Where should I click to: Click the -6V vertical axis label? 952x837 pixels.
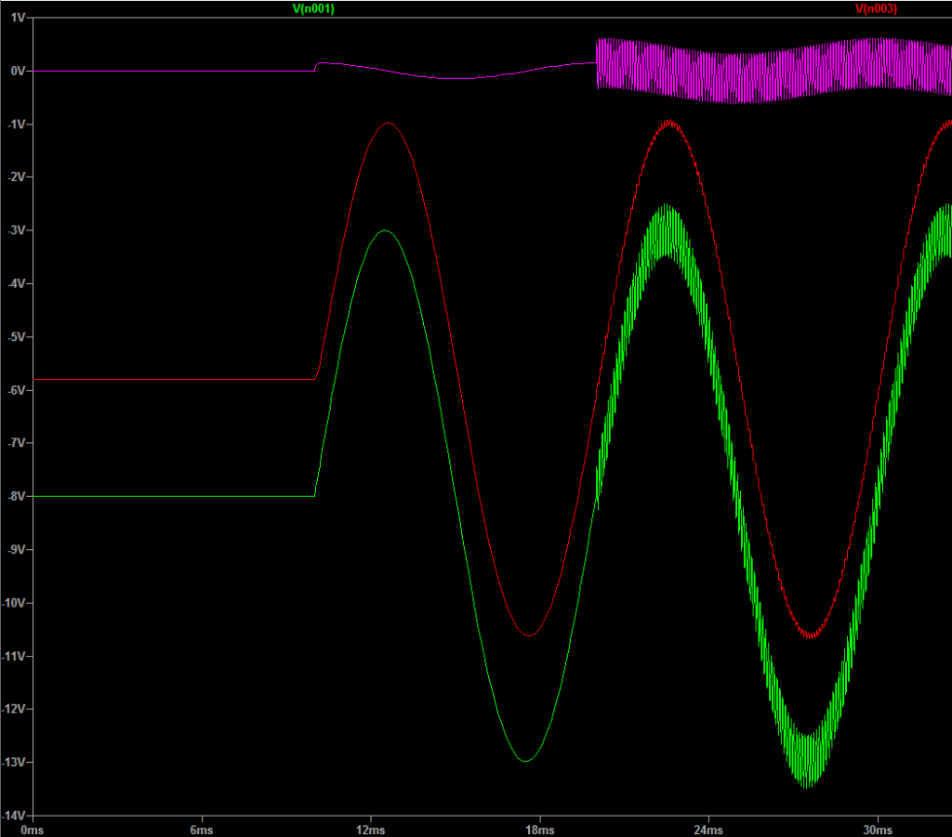point(14,390)
